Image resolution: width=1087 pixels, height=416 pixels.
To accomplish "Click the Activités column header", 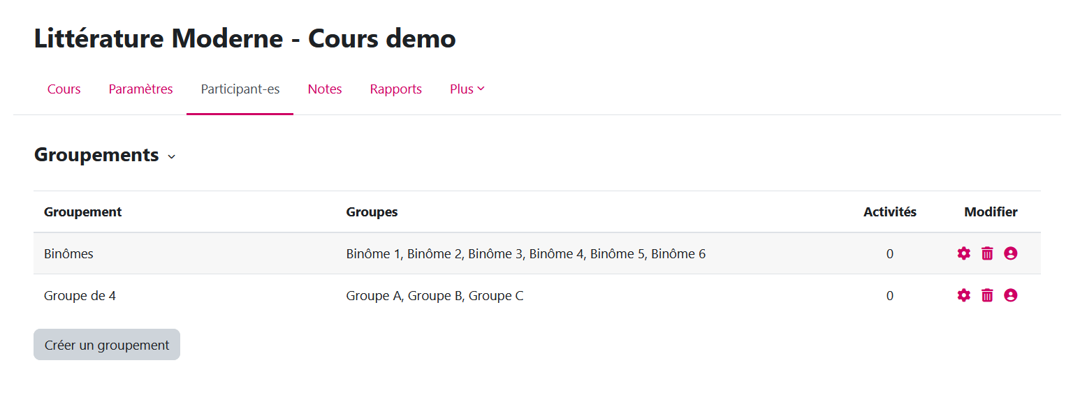I will tap(889, 212).
